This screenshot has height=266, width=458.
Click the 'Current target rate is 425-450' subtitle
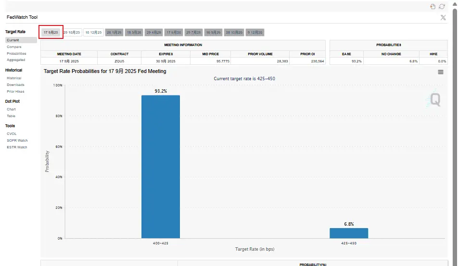point(244,79)
